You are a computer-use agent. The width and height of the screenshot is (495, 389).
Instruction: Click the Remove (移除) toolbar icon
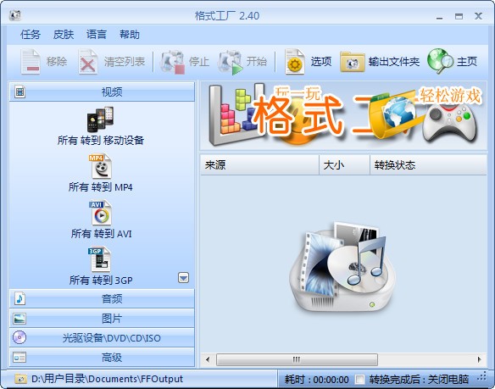(31, 62)
